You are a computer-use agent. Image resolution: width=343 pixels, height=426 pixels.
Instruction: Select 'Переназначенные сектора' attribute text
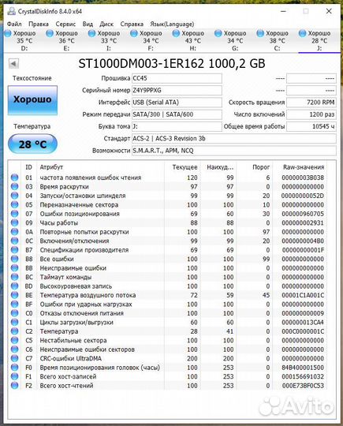(x=79, y=205)
